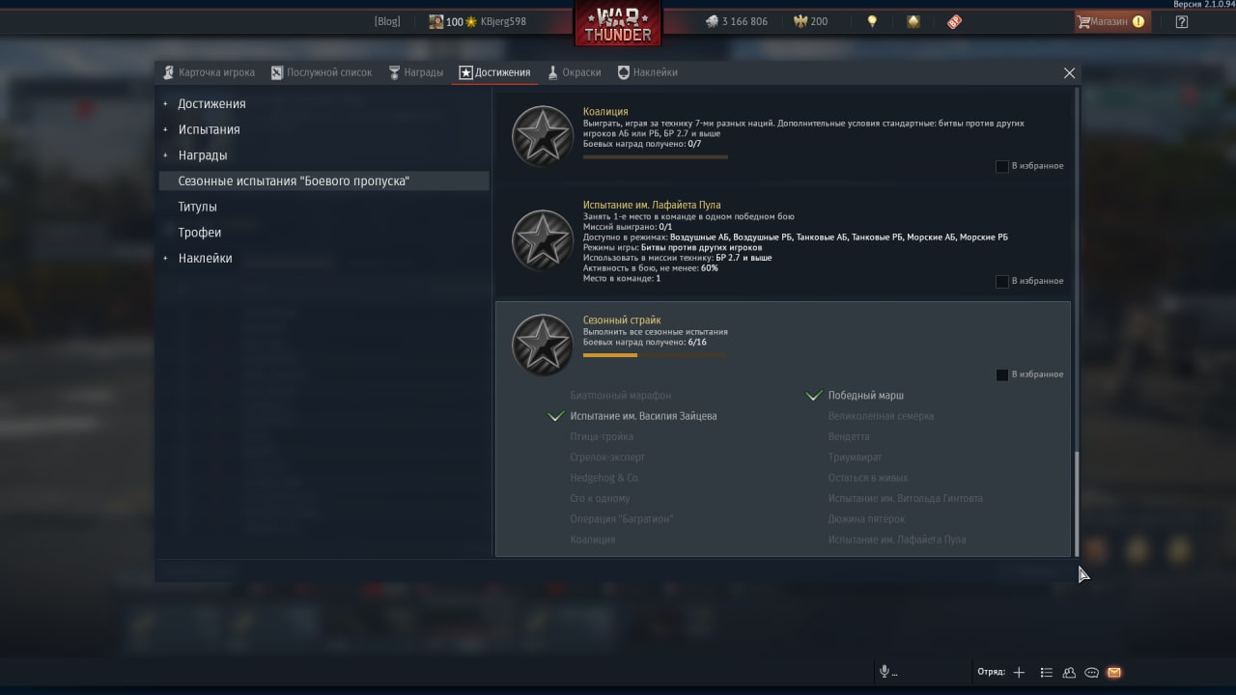
Task: Expand the Испытания tree item
Action: pos(165,129)
